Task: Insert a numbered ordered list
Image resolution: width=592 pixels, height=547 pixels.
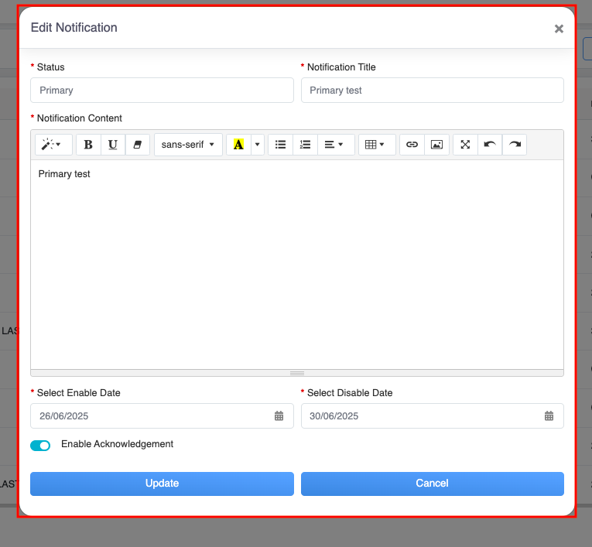Action: point(305,145)
